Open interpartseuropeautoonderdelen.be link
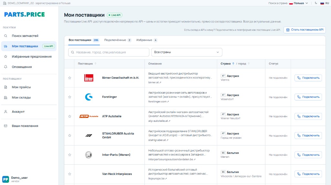The height and width of the screenshot is (185, 331). 172,159
